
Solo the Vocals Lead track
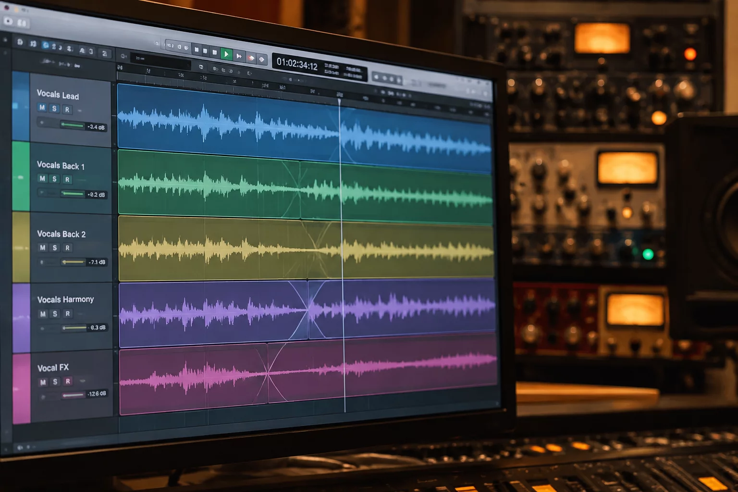pos(54,109)
